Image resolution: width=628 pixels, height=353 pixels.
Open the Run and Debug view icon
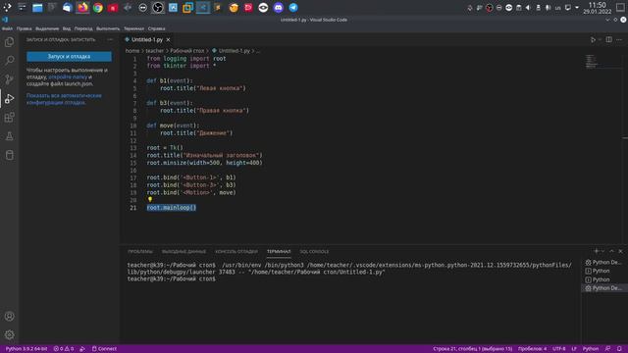(x=9, y=98)
